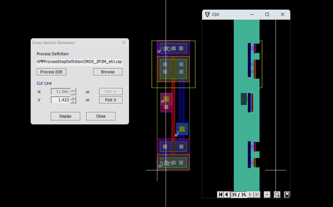
Task: Go to previous step in CSV viewer
Action: [x=226, y=194]
